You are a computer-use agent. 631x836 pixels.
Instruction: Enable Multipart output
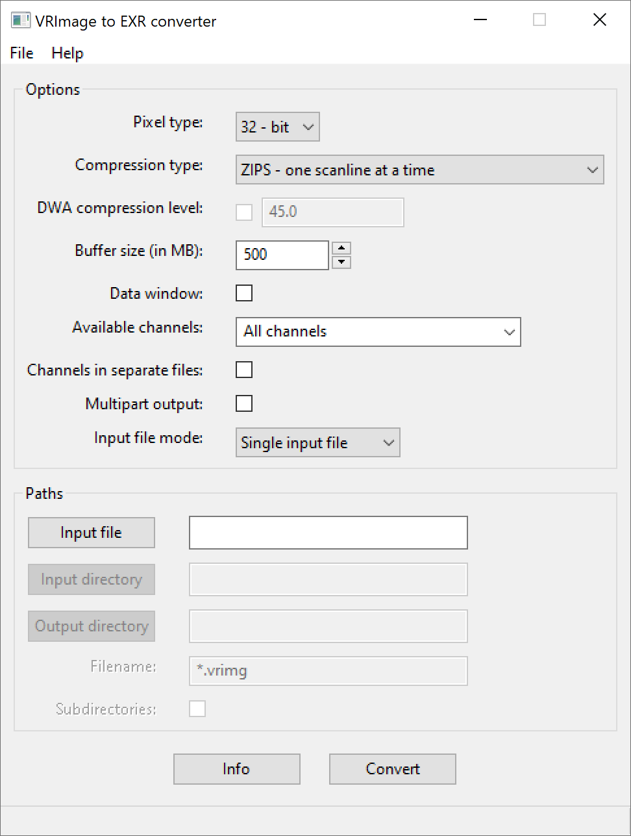[x=243, y=403]
